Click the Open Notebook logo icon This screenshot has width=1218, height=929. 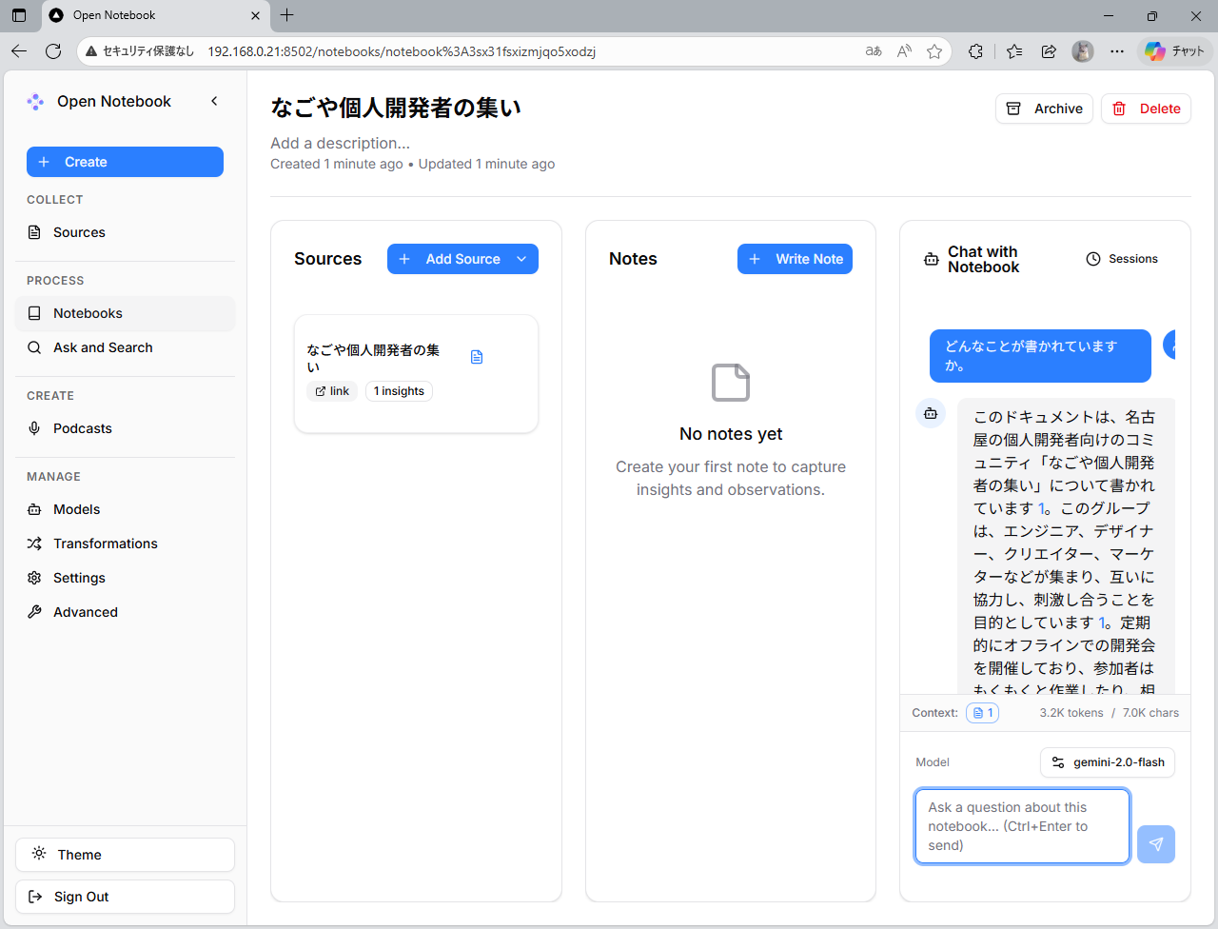pos(35,102)
